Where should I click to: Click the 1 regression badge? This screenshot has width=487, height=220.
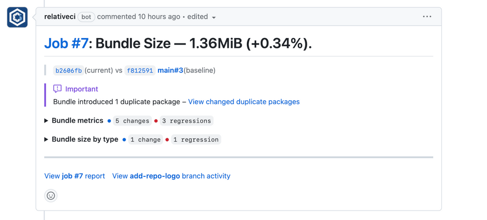click(196, 140)
